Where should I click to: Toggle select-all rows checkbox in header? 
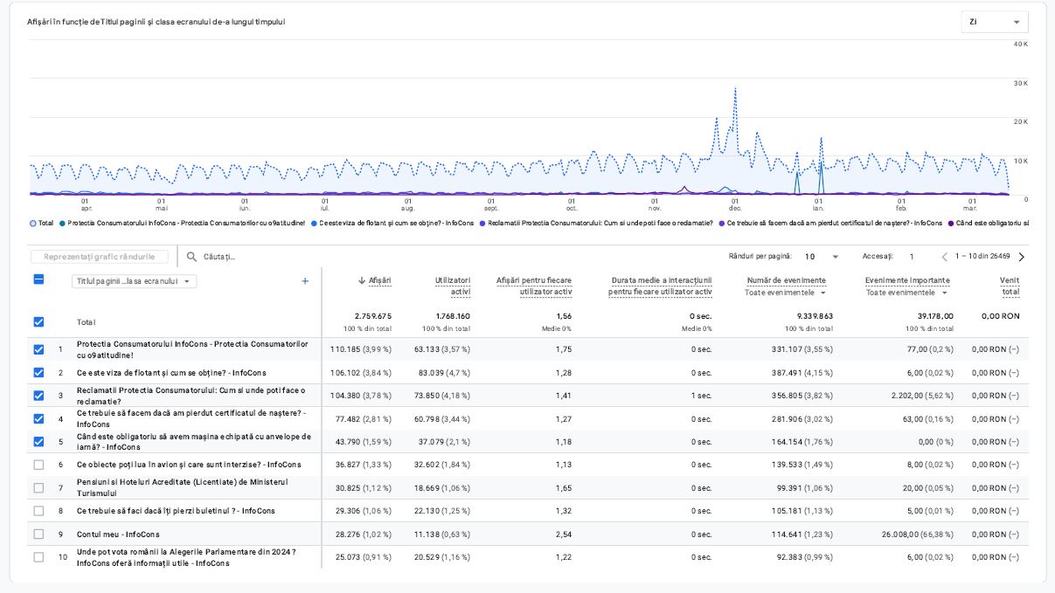tap(38, 279)
